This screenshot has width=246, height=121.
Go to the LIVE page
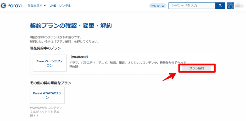click(x=53, y=6)
